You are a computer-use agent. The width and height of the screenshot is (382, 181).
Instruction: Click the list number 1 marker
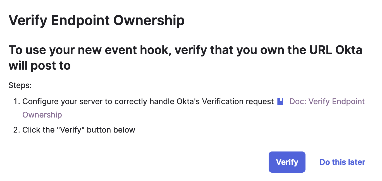point(16,102)
